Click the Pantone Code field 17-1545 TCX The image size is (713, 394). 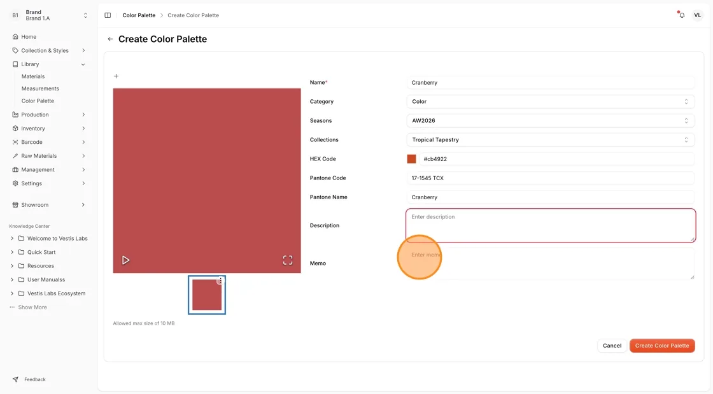550,178
